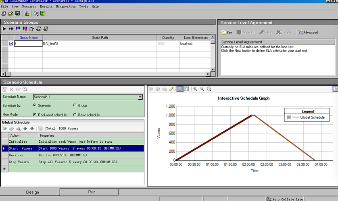Click the New SLA button
This screenshot has width=338, height=201.
coord(227,32)
